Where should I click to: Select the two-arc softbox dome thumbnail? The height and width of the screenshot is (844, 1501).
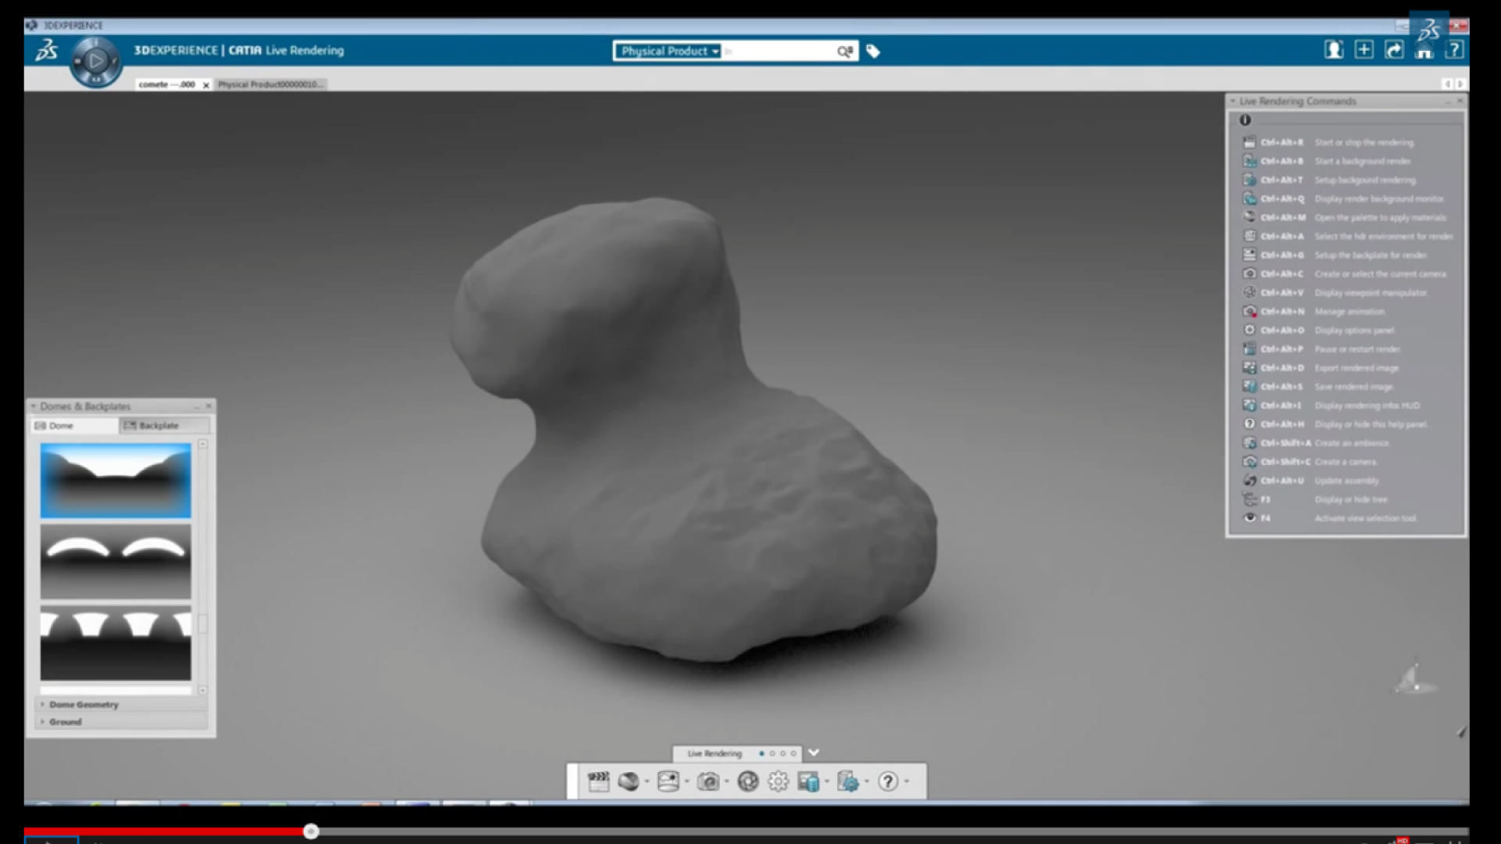(x=116, y=561)
